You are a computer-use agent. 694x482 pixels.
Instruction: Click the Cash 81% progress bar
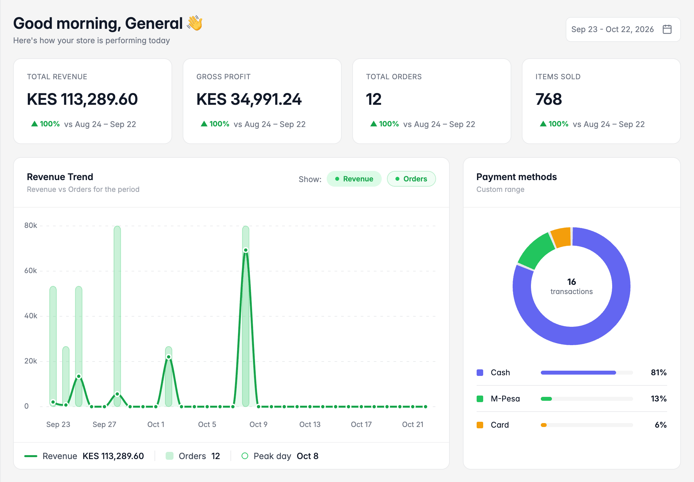[587, 372]
